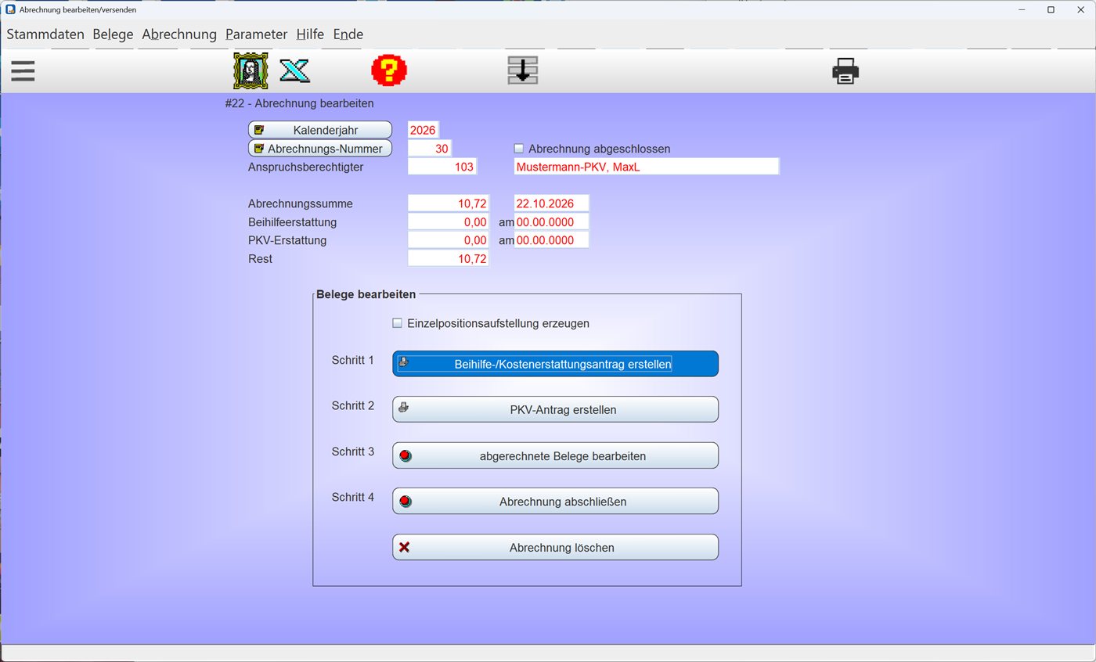1096x662 pixels.
Task: Open the Belege menu
Action: (x=113, y=34)
